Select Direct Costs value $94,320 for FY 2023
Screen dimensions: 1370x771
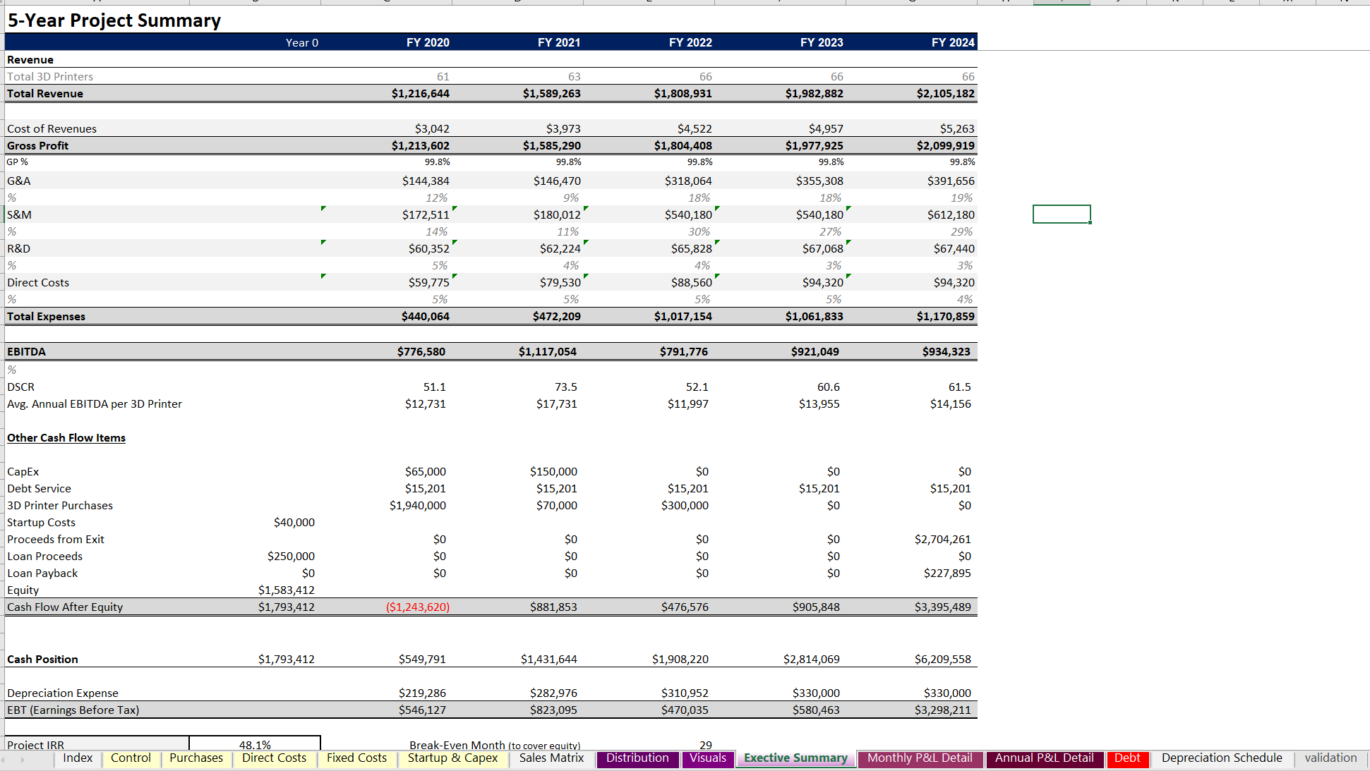click(823, 282)
